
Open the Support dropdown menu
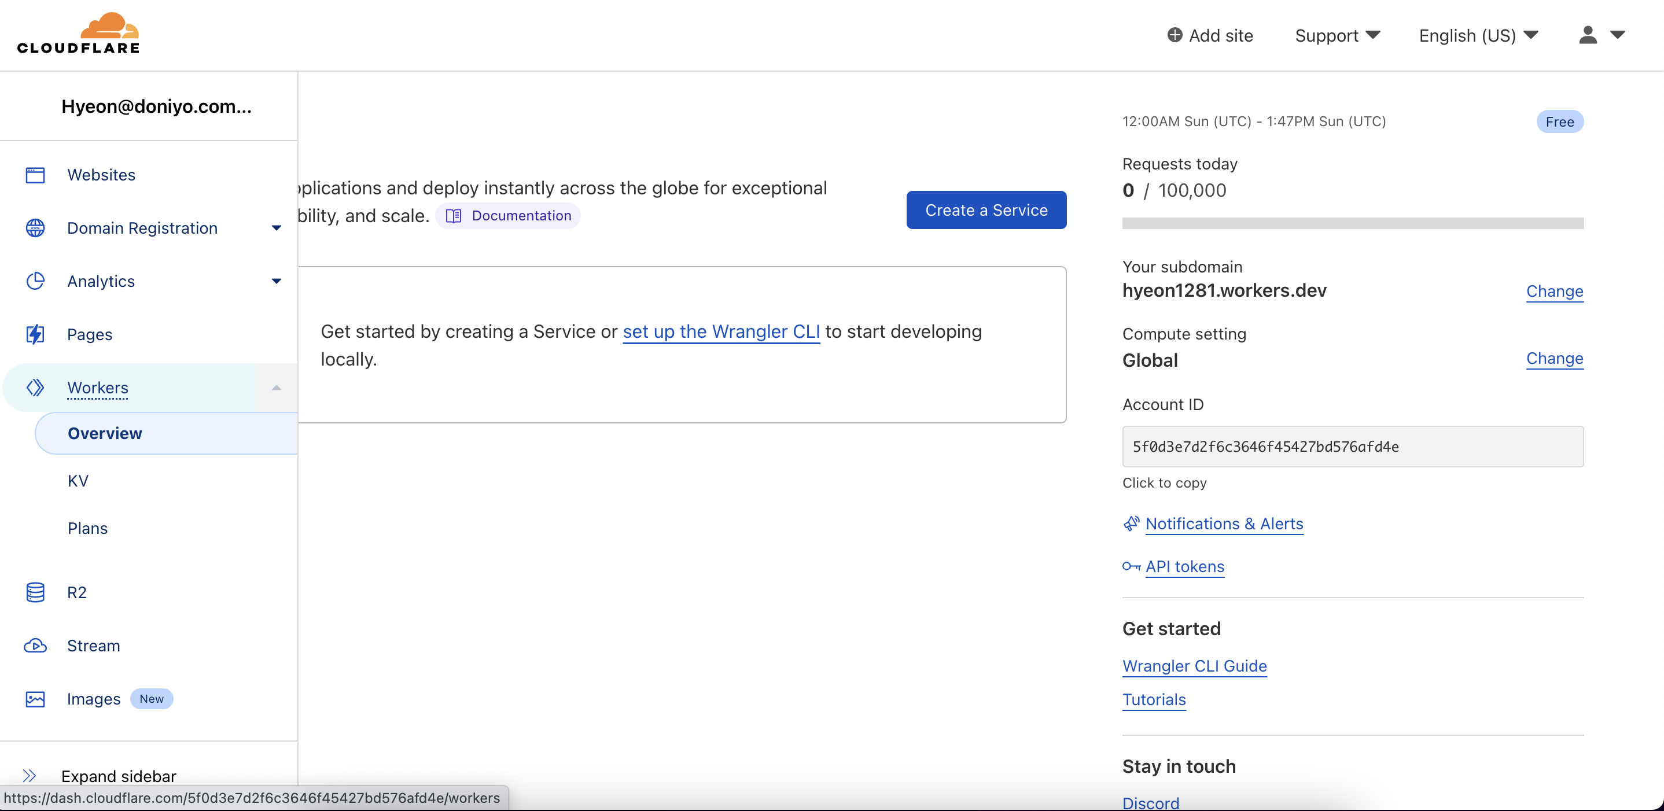[x=1337, y=35]
